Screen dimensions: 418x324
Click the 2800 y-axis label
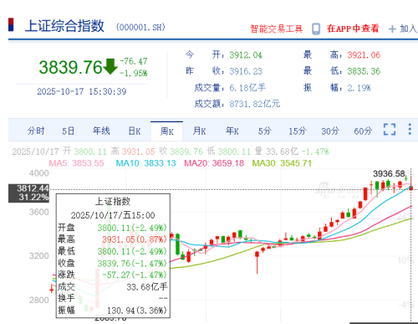[38, 301]
